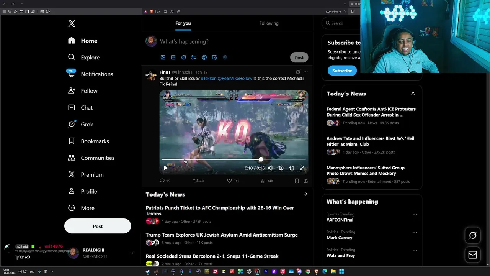Viewport: 490px width, 276px height.
Task: Add a media image to the post
Action: click(x=163, y=58)
